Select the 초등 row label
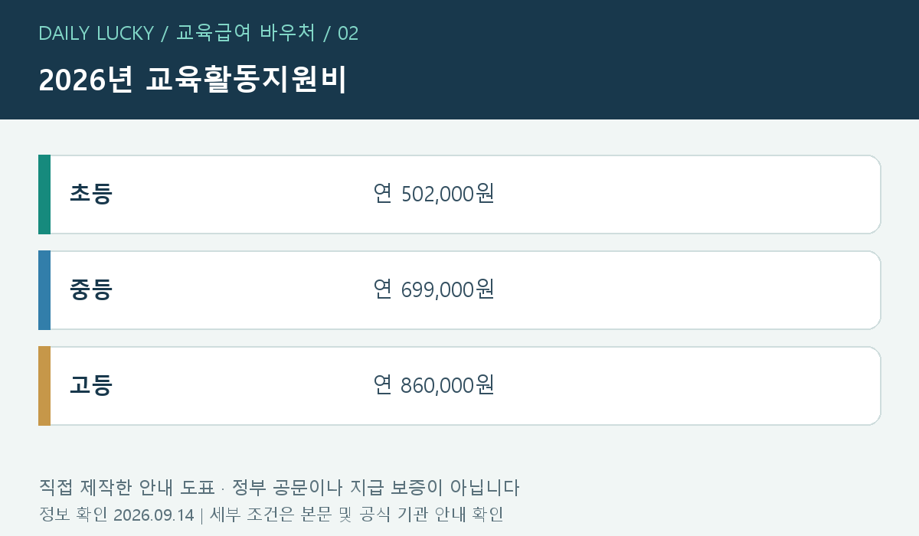This screenshot has height=536, width=919. point(91,194)
